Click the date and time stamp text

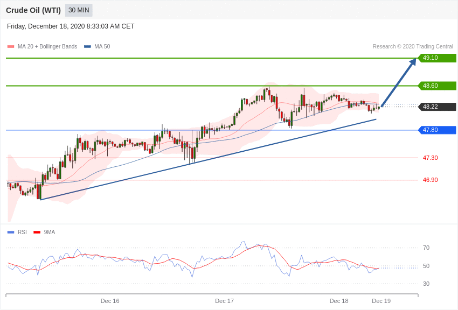coord(71,26)
